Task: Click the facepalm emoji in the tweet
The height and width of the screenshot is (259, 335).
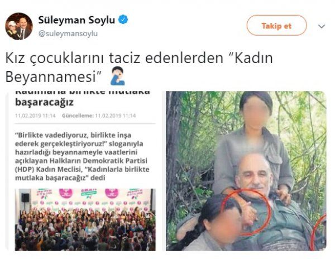Action: (x=117, y=76)
